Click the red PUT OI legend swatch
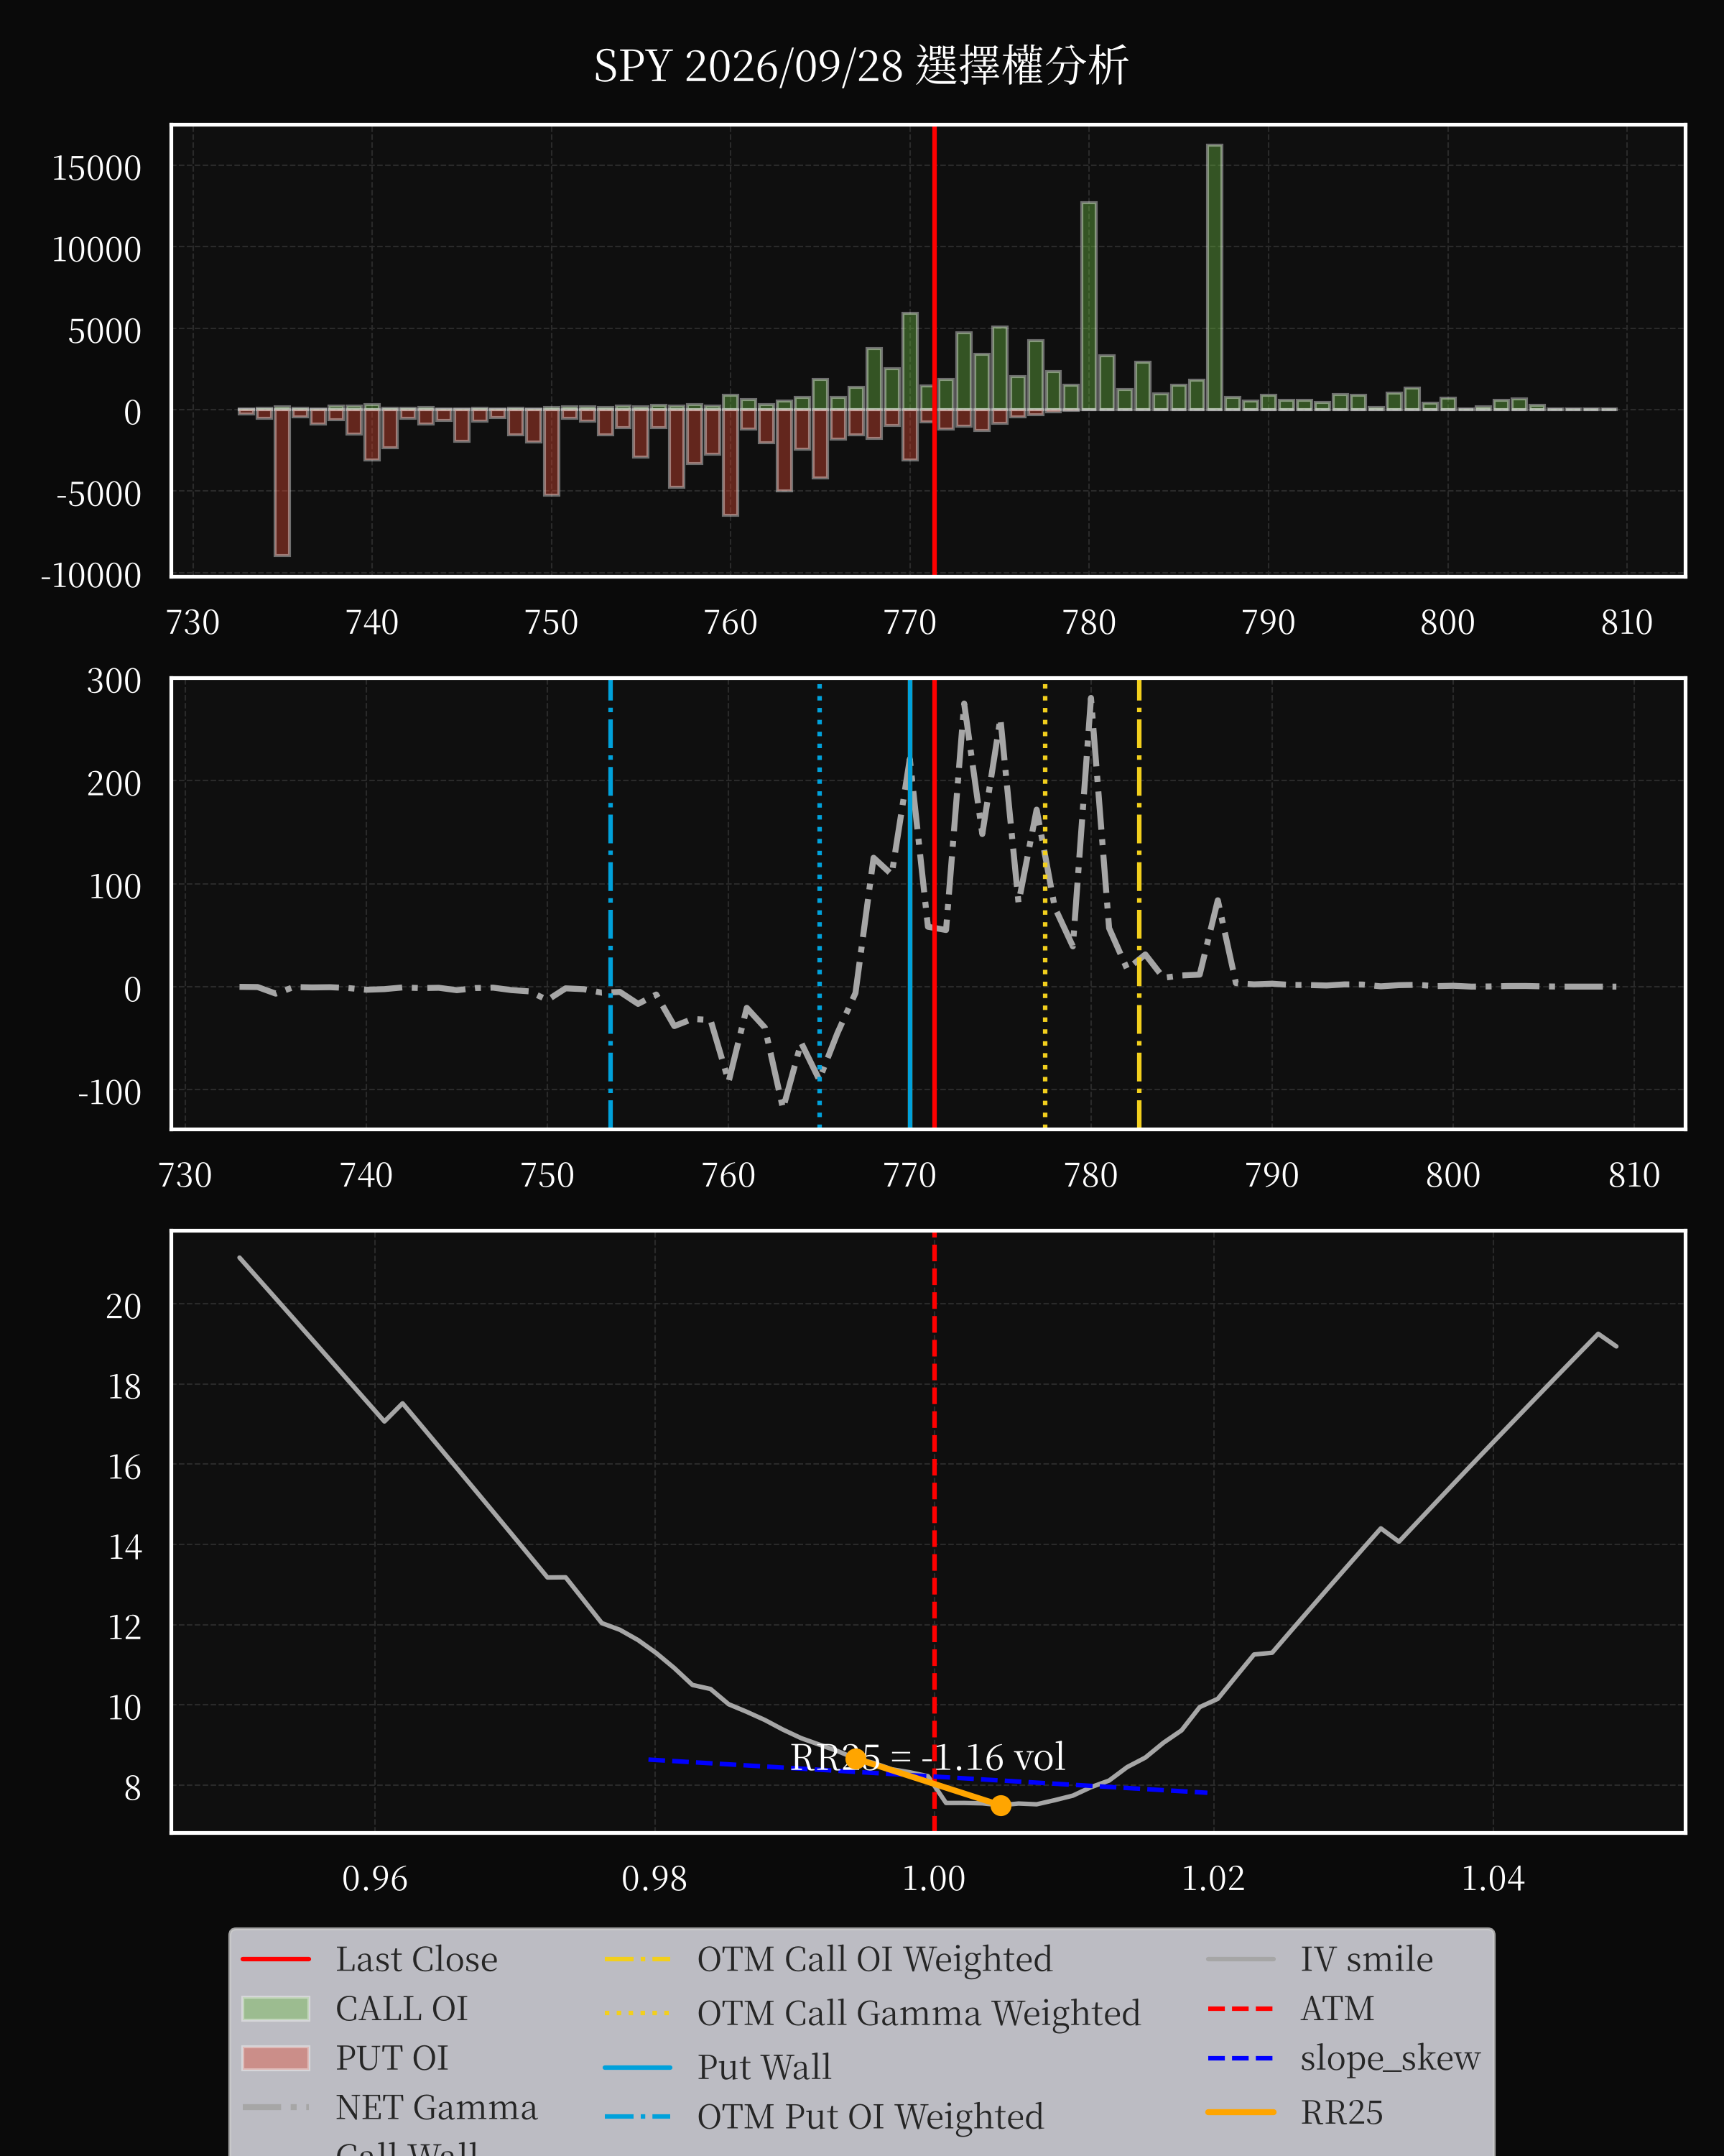Screen dimensions: 1724x2156 tap(276, 2058)
